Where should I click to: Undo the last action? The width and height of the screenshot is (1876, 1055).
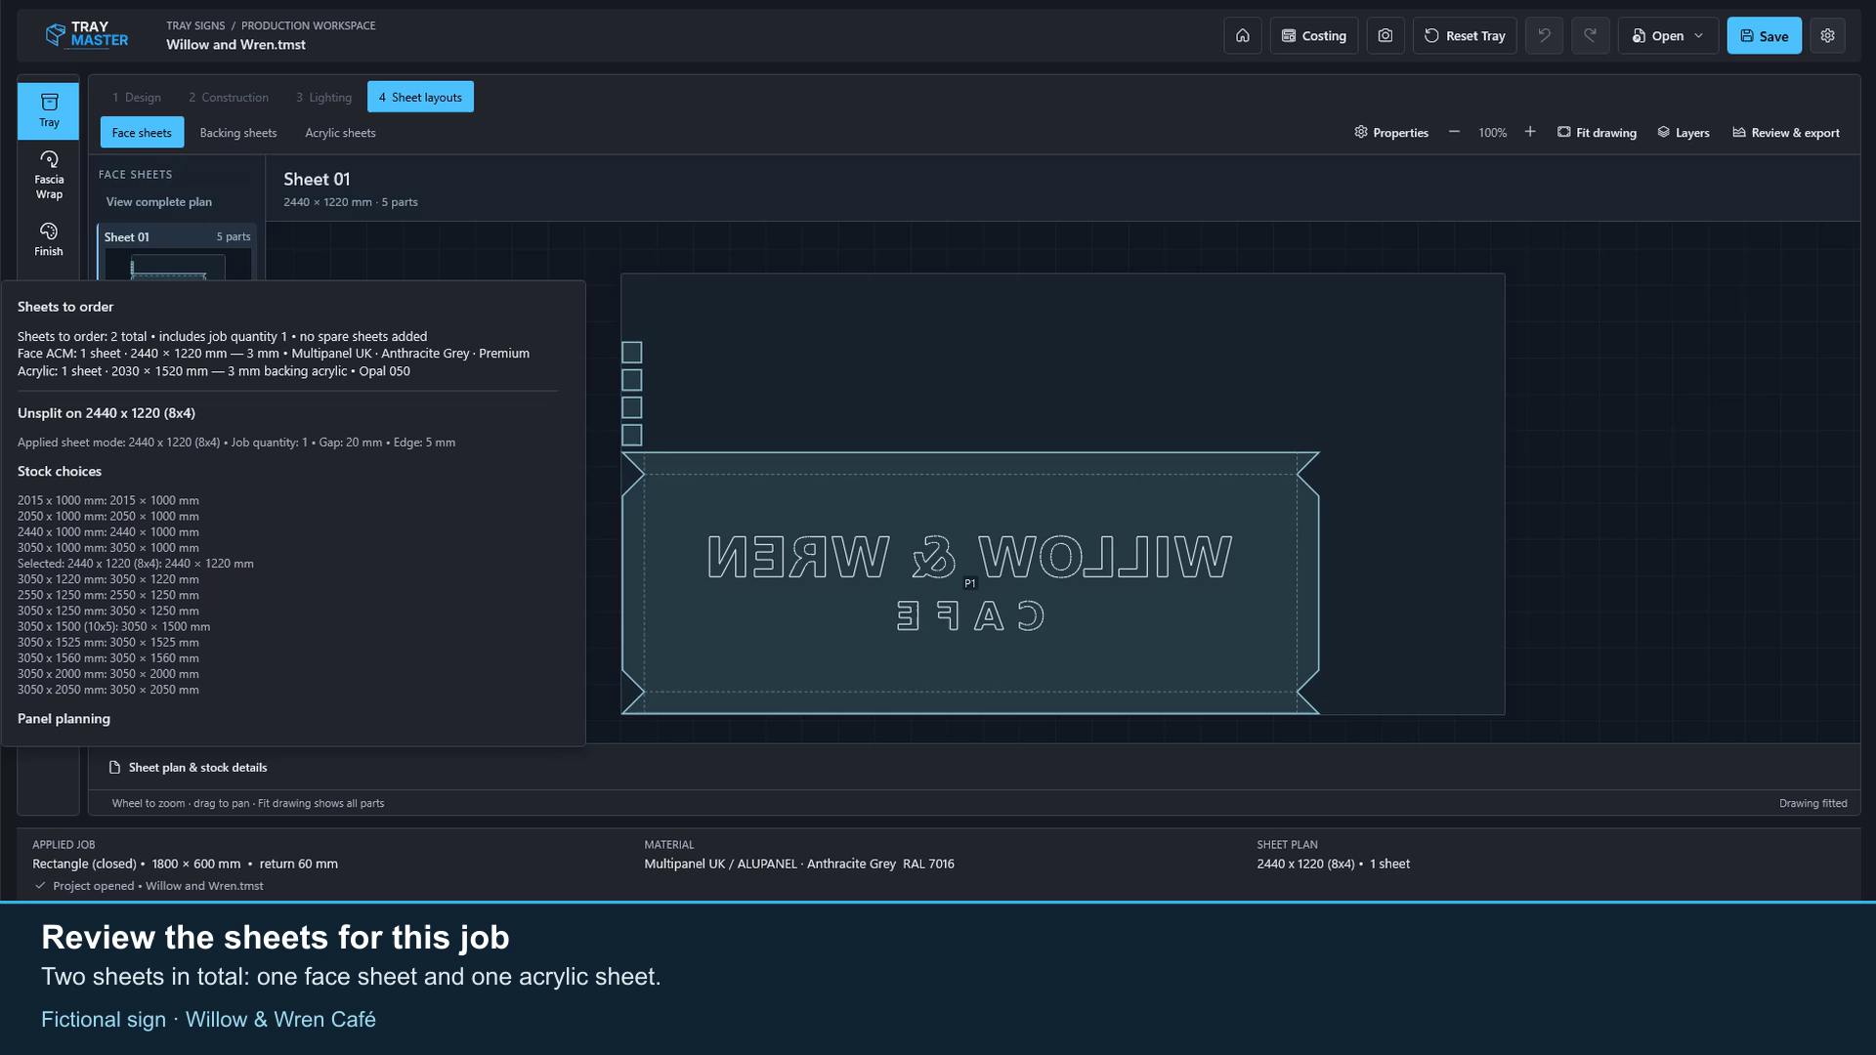1544,35
